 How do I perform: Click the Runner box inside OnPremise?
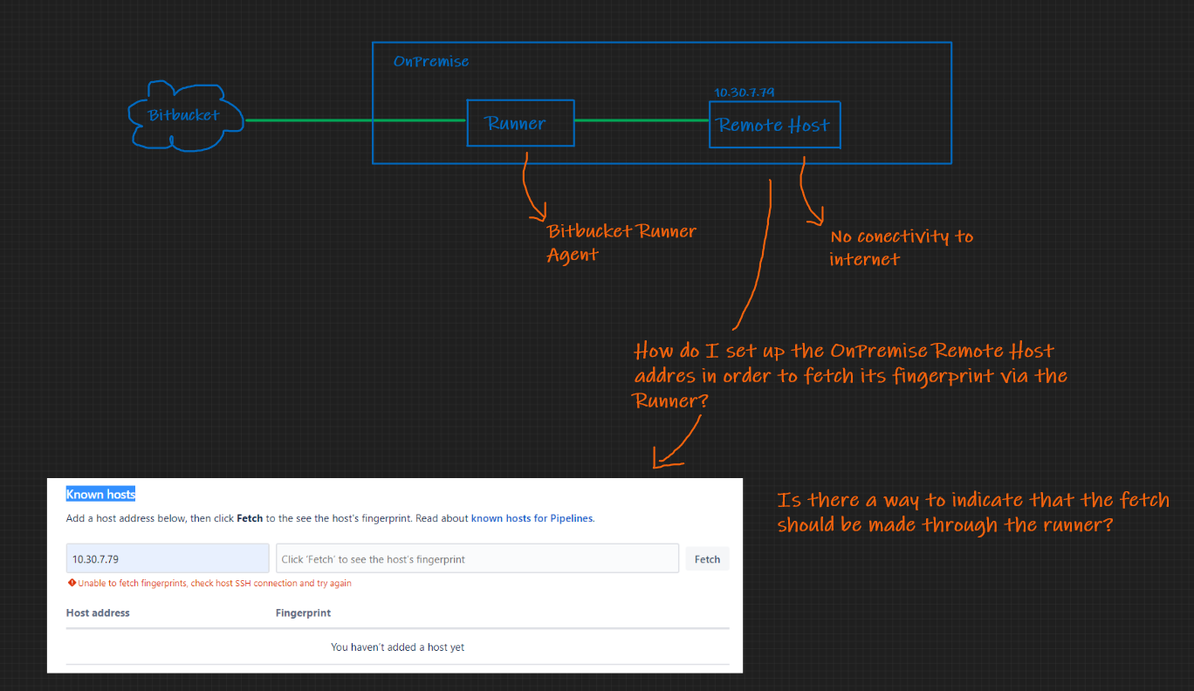coord(520,123)
